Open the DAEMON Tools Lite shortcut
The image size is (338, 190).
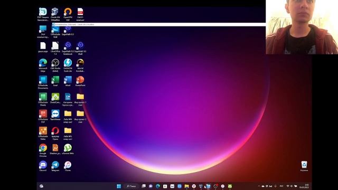[68, 65]
